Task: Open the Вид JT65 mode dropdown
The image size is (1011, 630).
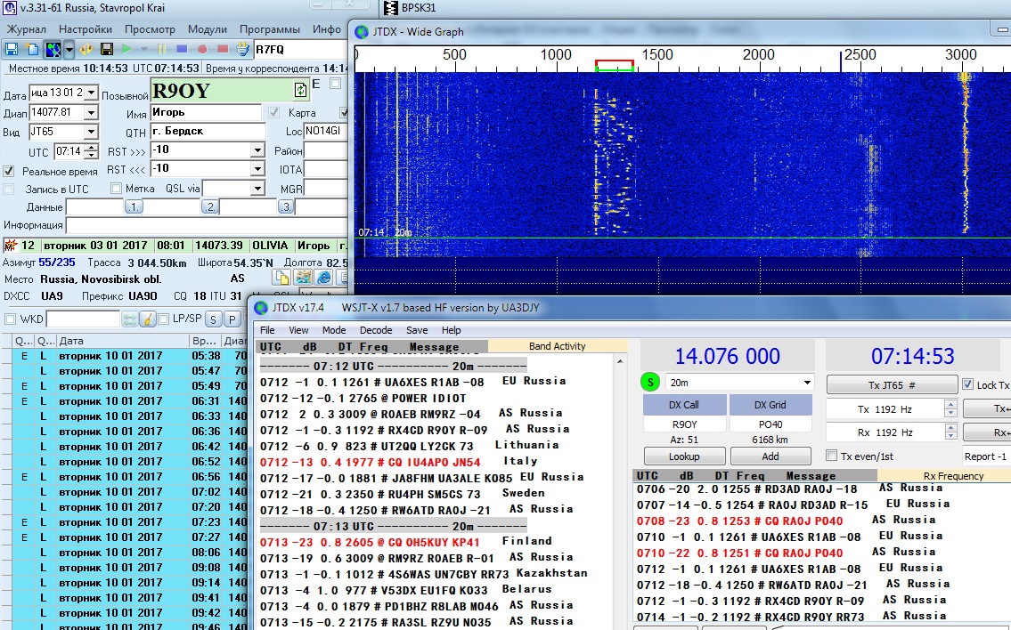Action: (91, 132)
